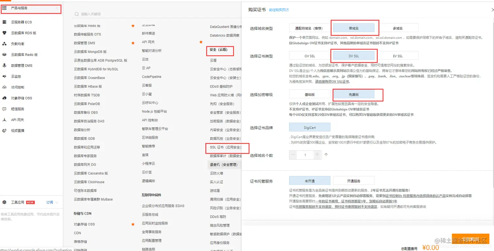This screenshot has height=251, width=494.
Task: Open 应用实时监控服务 product
Action: [x=155, y=223]
